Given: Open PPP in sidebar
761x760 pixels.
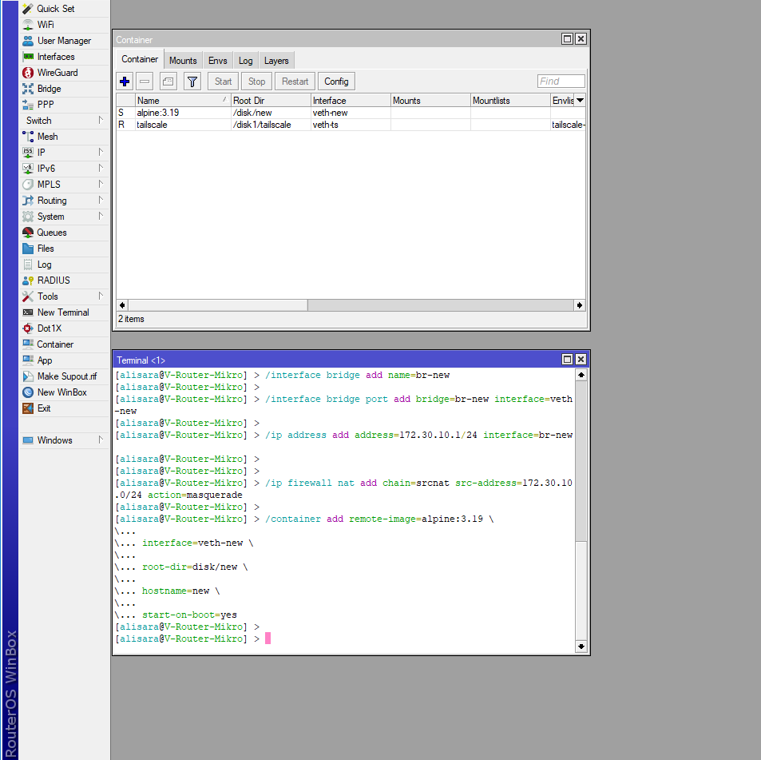Looking at the screenshot, I should [x=64, y=105].
